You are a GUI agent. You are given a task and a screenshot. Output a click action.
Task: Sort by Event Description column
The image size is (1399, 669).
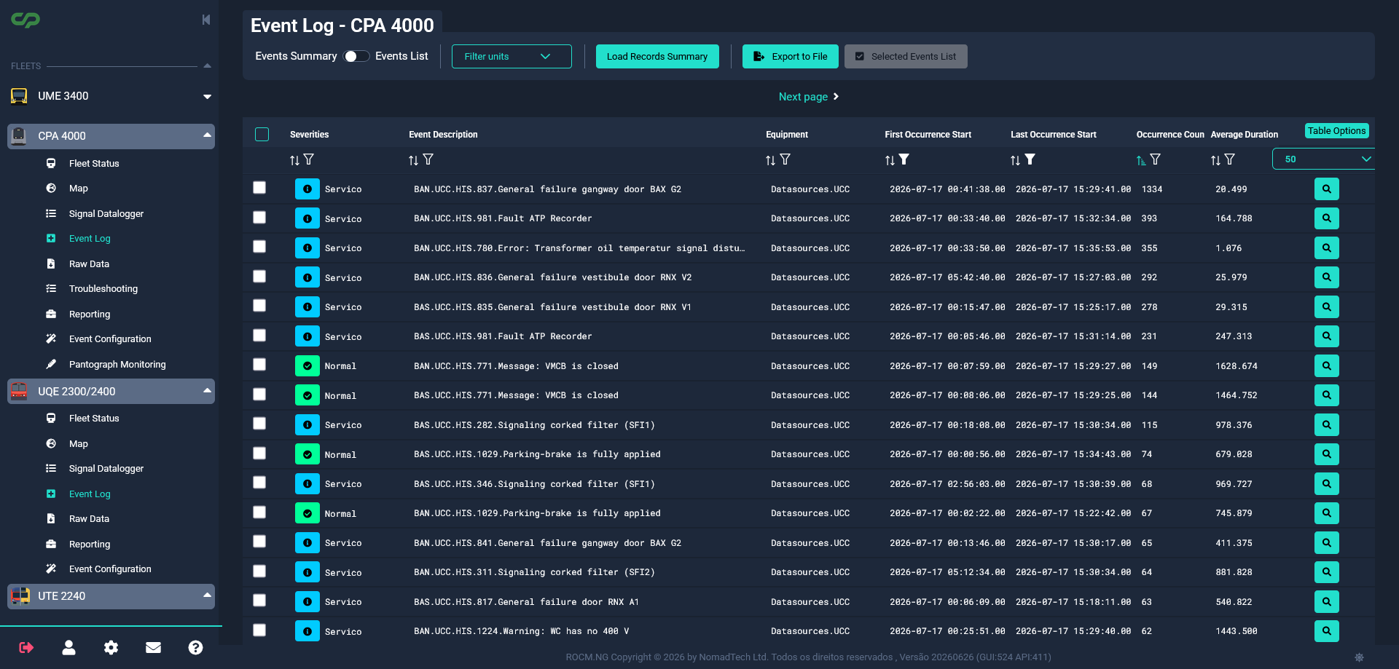click(x=413, y=160)
